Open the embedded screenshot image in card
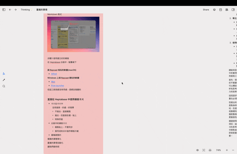The width and height of the screenshot is (237, 154). [73, 34]
